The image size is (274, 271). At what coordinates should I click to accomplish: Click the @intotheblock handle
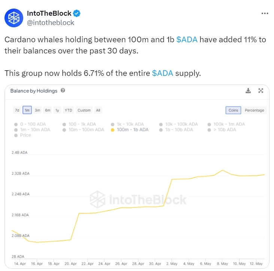click(x=51, y=22)
